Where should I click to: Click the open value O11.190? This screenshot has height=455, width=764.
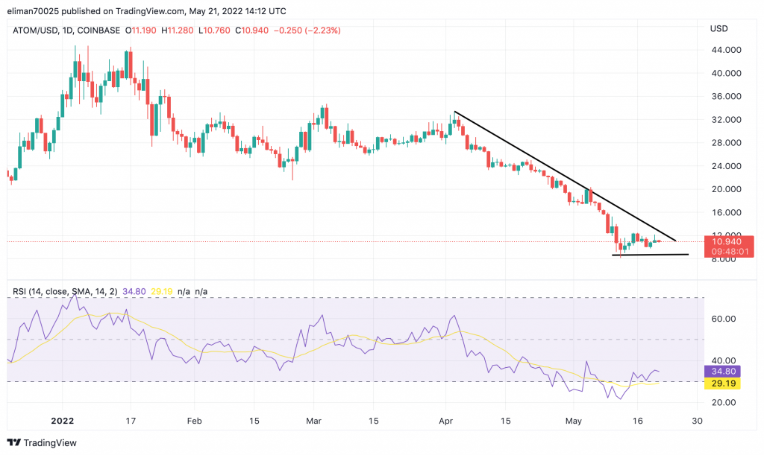(x=141, y=30)
